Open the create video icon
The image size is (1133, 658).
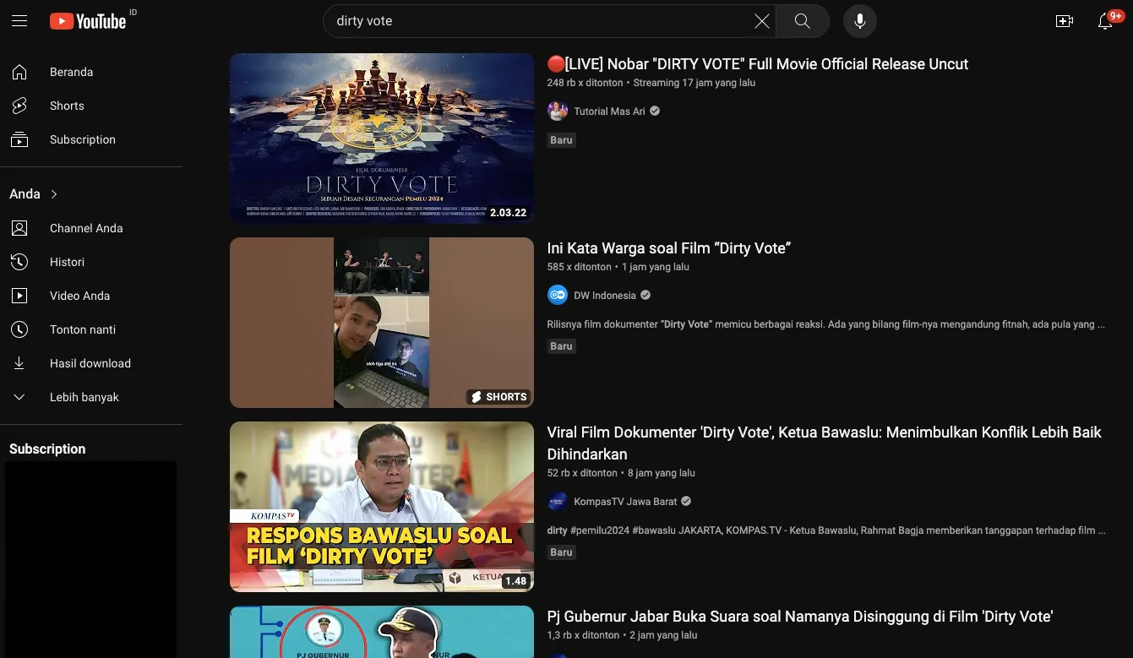1064,21
